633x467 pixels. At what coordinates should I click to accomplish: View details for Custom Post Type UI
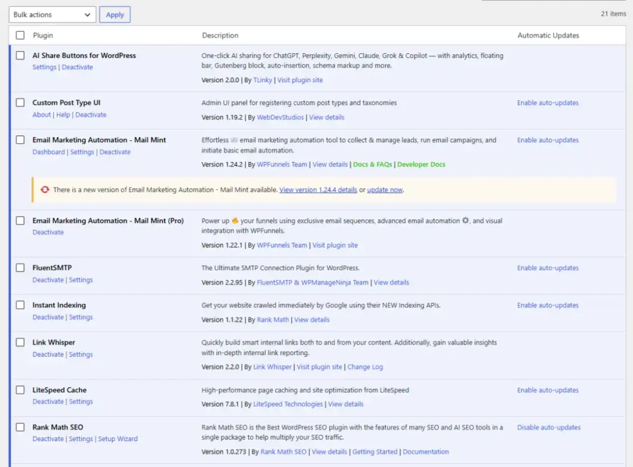[326, 117]
